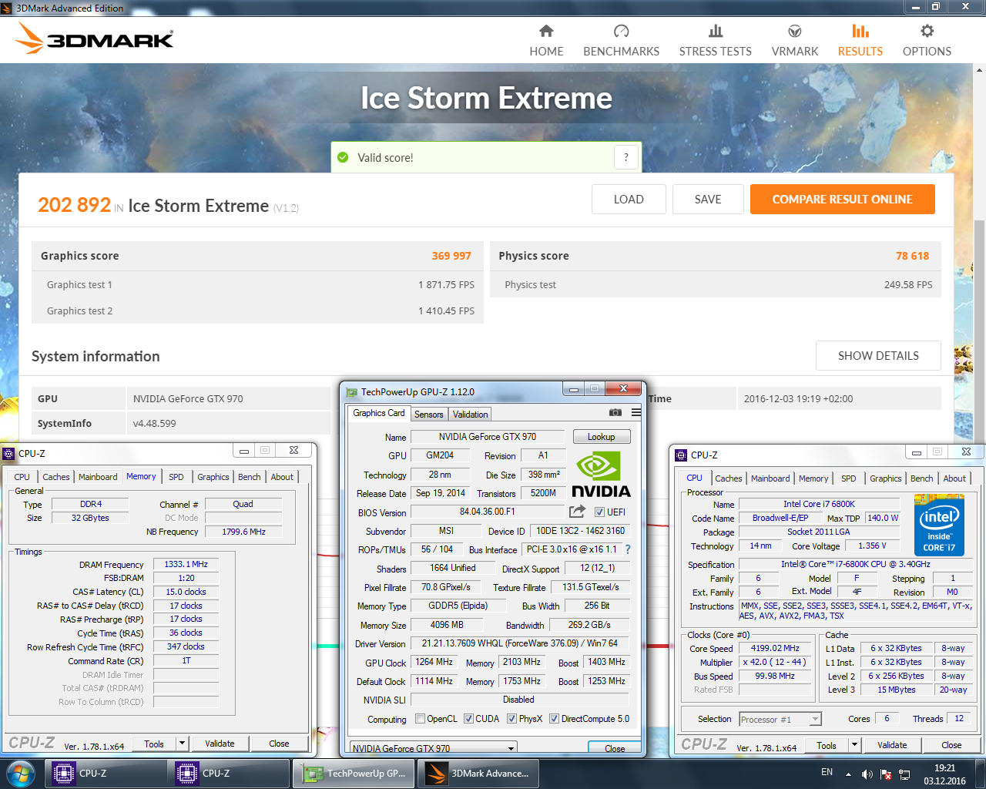This screenshot has height=789, width=986.
Task: Click Driver Version field in GPU-Z
Action: click(520, 643)
